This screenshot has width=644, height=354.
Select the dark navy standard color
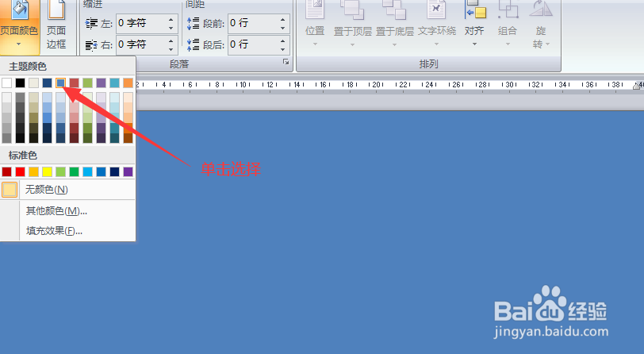[114, 171]
